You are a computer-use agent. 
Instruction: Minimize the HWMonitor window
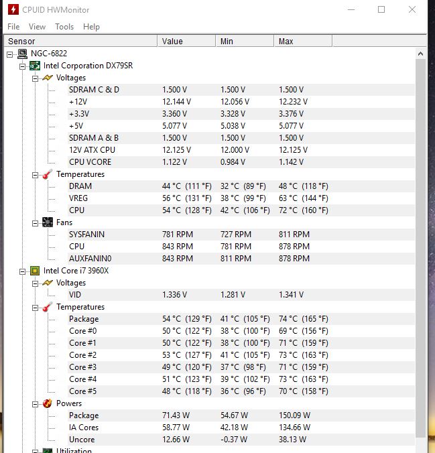pyautogui.click(x=351, y=9)
